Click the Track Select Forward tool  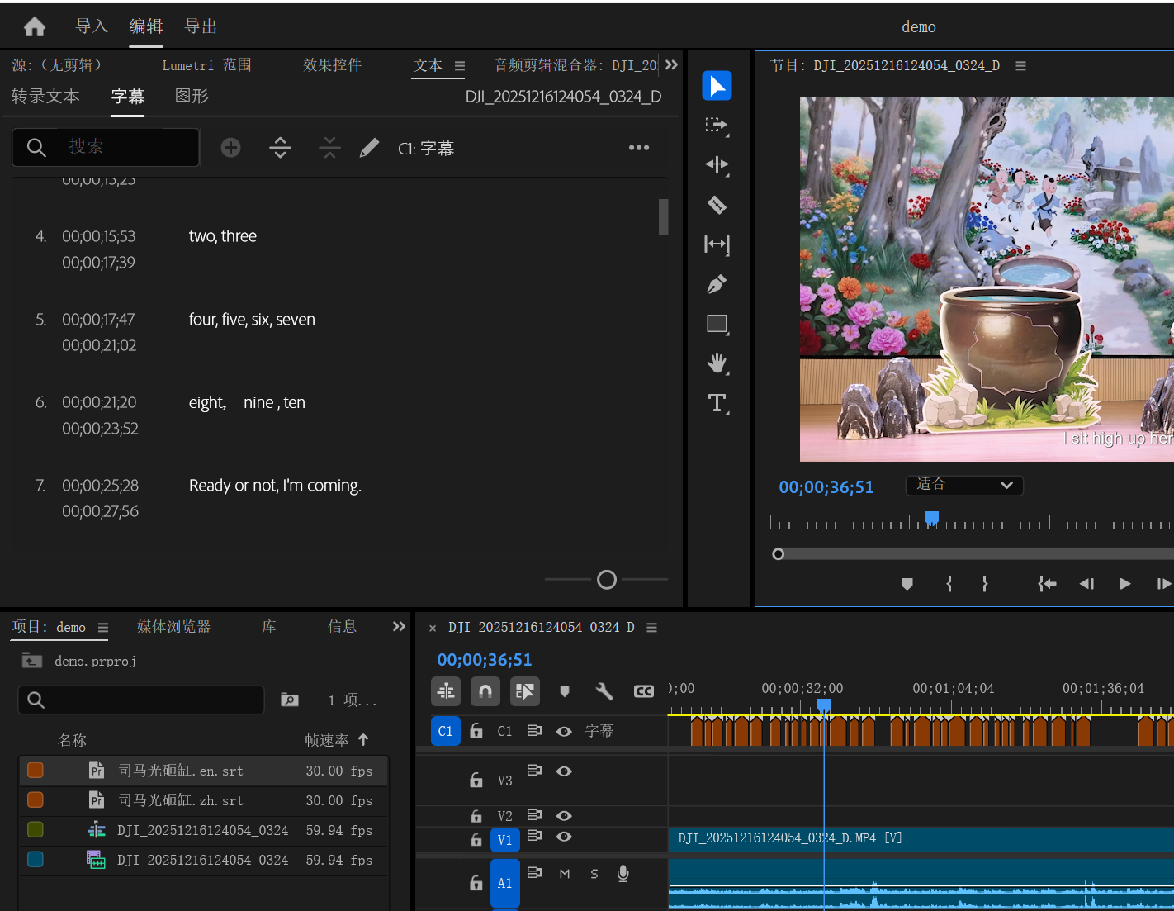tap(717, 126)
